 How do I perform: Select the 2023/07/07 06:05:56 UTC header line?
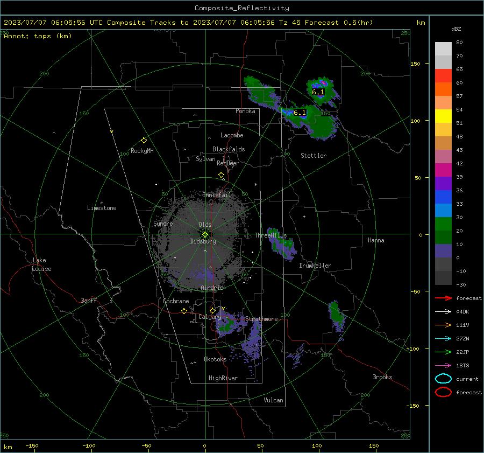coord(188,23)
